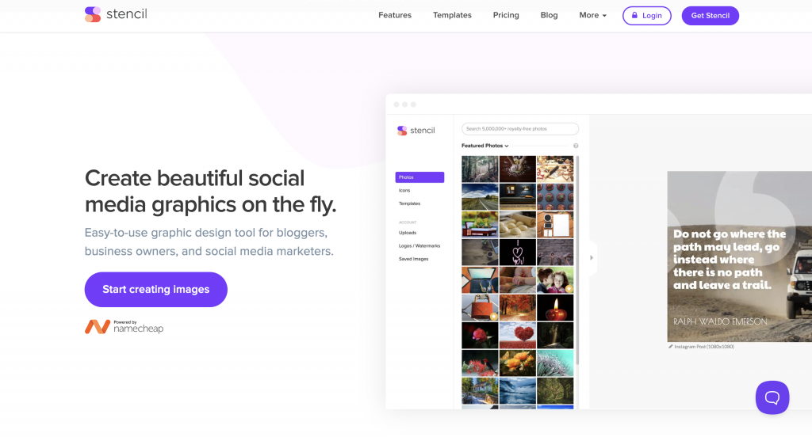Select the road and sky thumbnail

(480, 196)
